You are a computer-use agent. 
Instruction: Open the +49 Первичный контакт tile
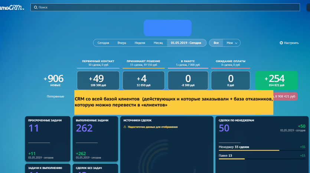[x=98, y=80]
